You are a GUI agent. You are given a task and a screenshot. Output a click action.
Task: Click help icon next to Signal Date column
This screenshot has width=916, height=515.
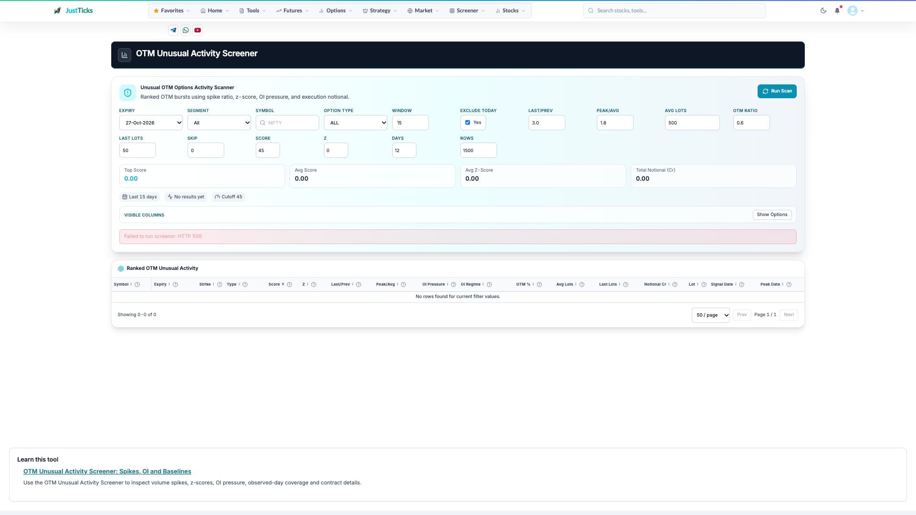[742, 285]
